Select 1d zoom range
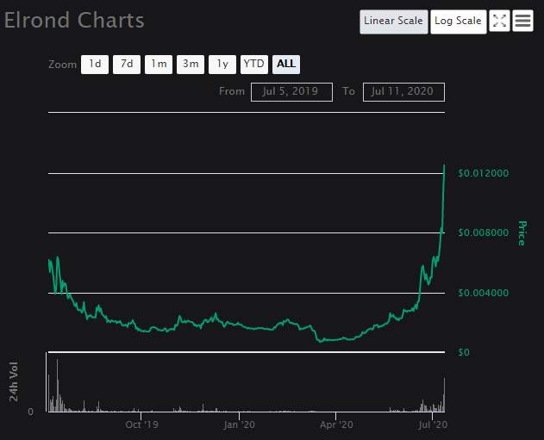Image resolution: width=544 pixels, height=440 pixels. 95,65
